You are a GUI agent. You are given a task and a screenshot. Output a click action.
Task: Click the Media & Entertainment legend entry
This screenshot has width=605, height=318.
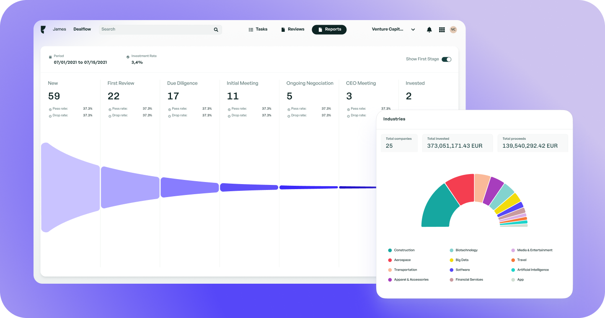pos(532,250)
